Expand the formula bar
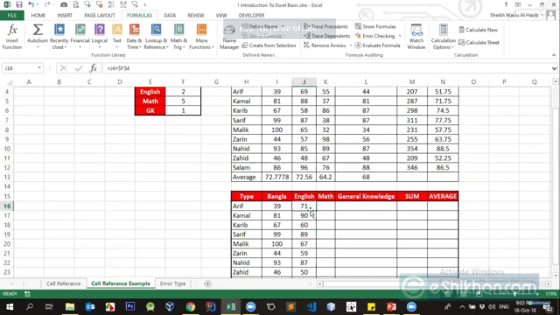The width and height of the screenshot is (560, 315). tap(554, 68)
